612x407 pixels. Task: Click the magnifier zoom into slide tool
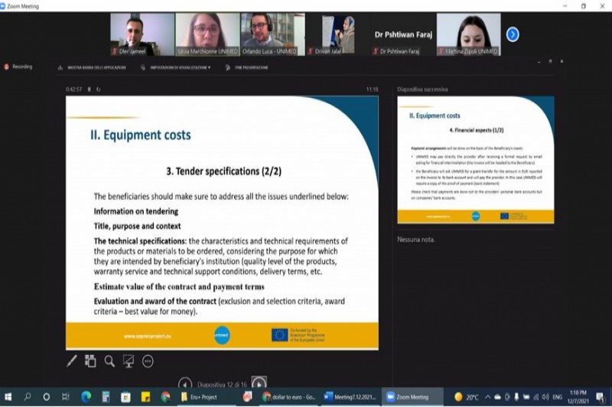(x=109, y=360)
